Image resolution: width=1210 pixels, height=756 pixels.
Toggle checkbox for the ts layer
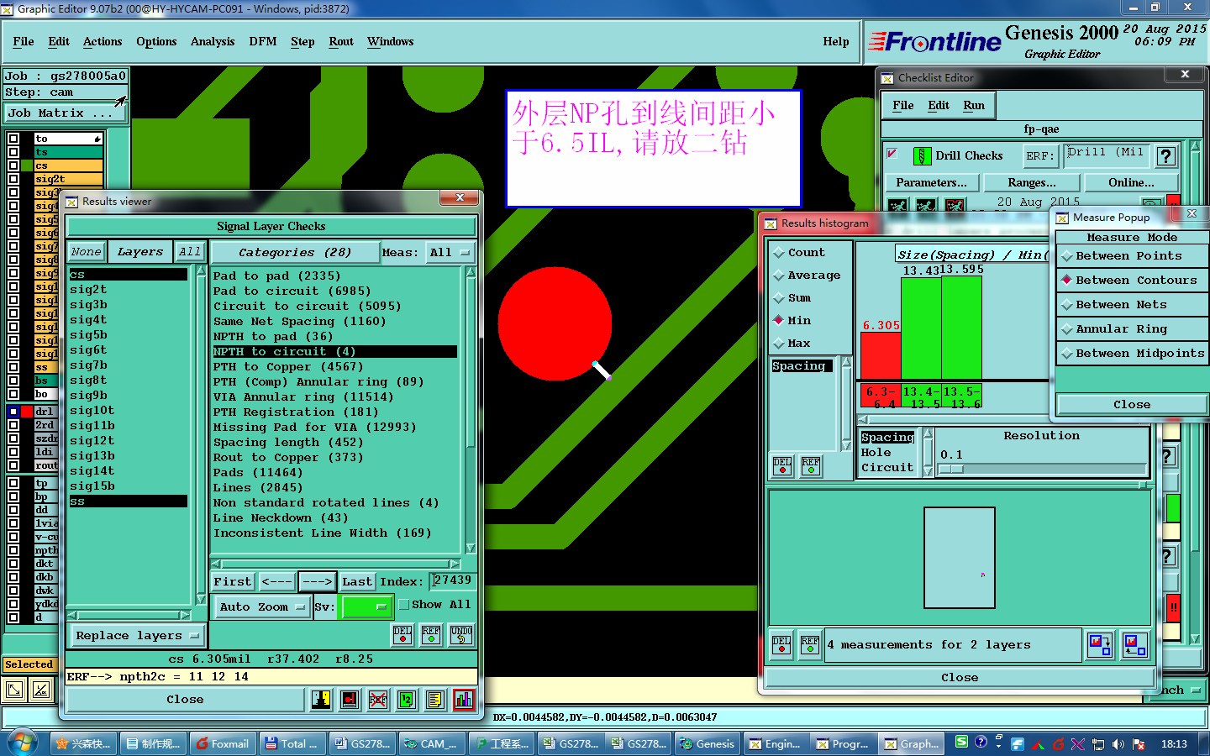(13, 152)
